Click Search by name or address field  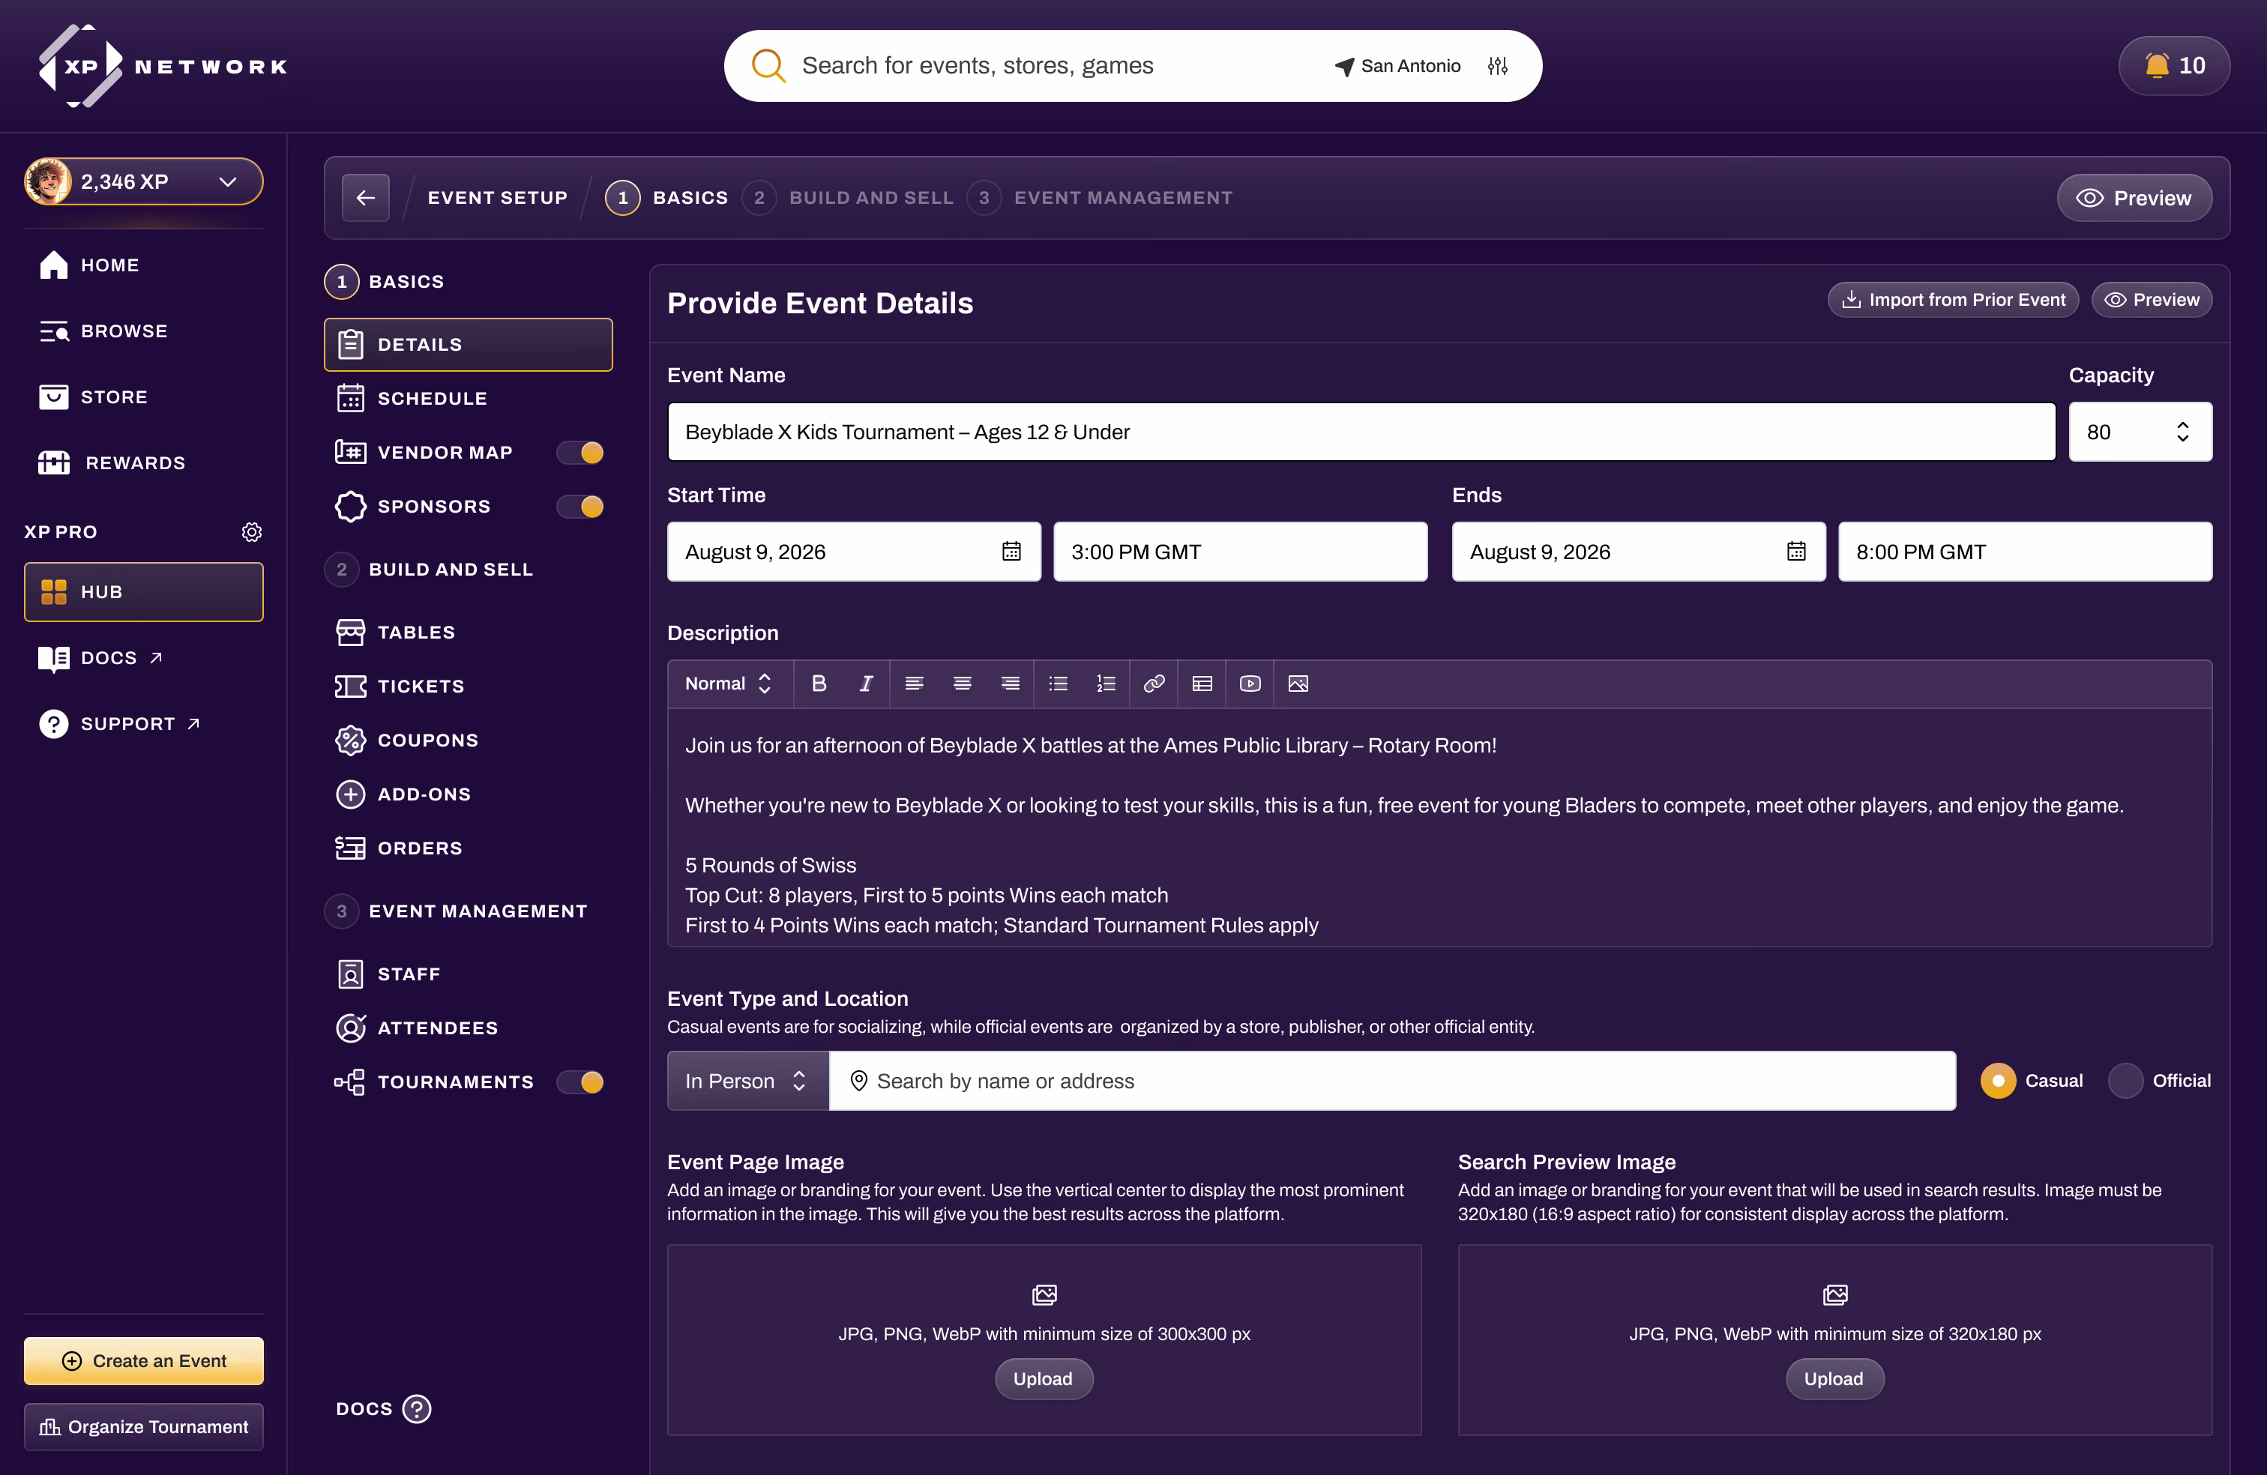coord(1393,1081)
